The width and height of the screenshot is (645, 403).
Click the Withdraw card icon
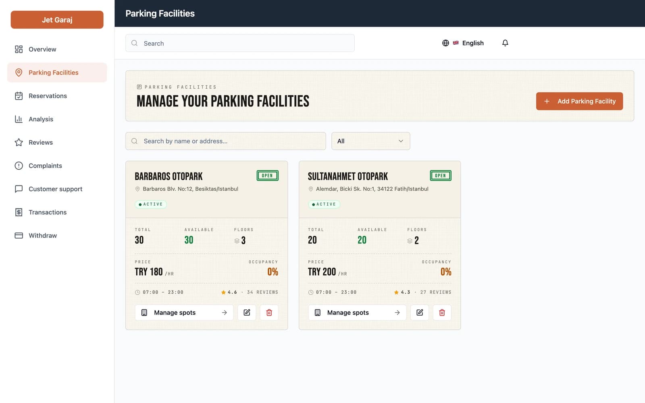[x=19, y=235]
